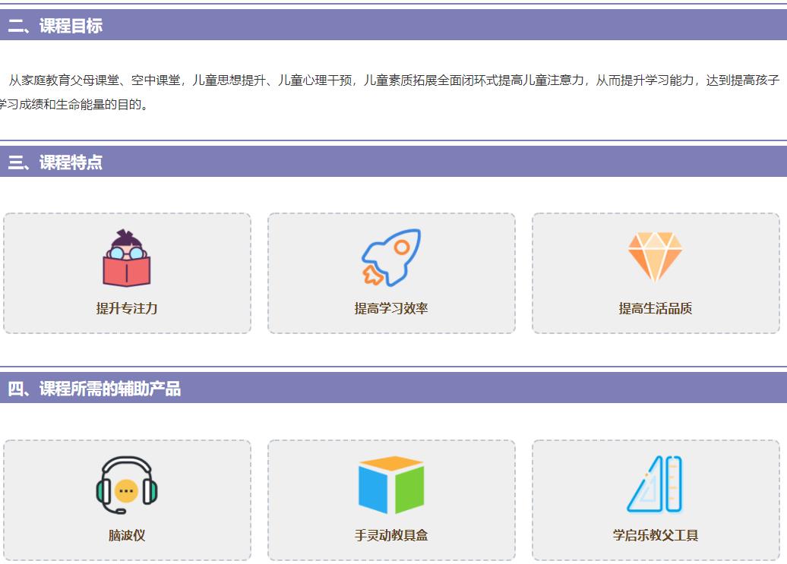Select the colorful cube icon for 手灵动教具盒

392,486
